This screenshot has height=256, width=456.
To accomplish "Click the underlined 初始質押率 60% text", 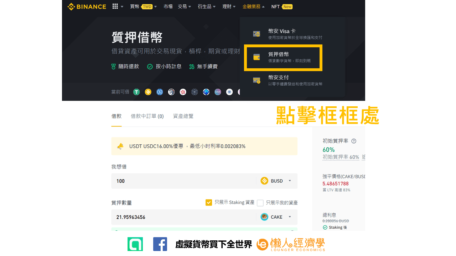I will pyautogui.click(x=341, y=157).
